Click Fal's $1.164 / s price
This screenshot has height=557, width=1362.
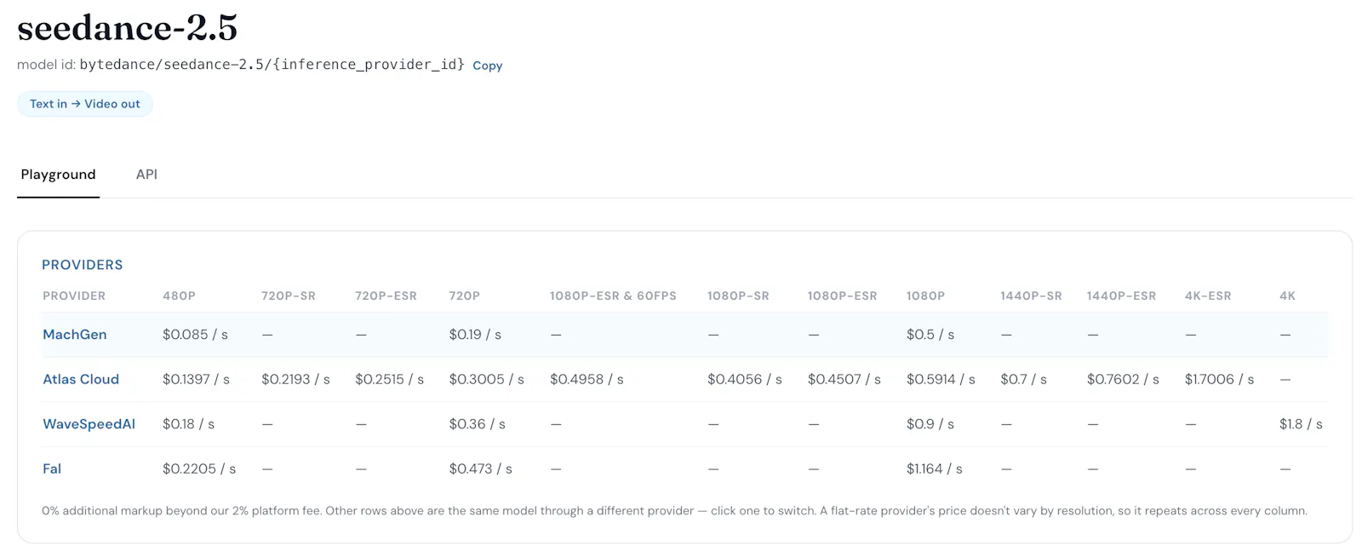coord(935,469)
